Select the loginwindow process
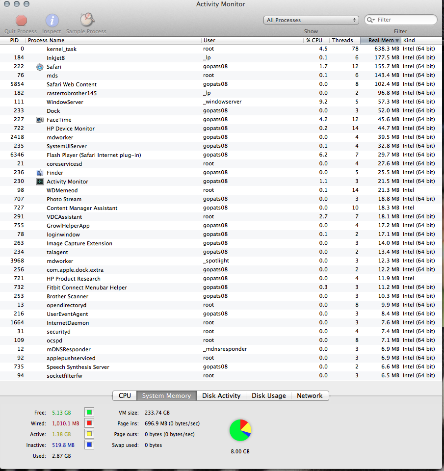Image resolution: width=444 pixels, height=471 pixels. (221, 235)
